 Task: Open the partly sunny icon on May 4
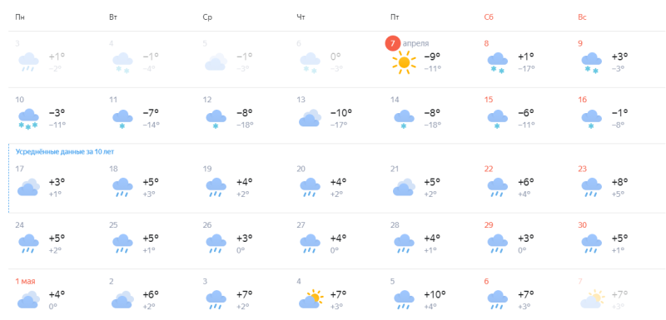[x=311, y=299]
